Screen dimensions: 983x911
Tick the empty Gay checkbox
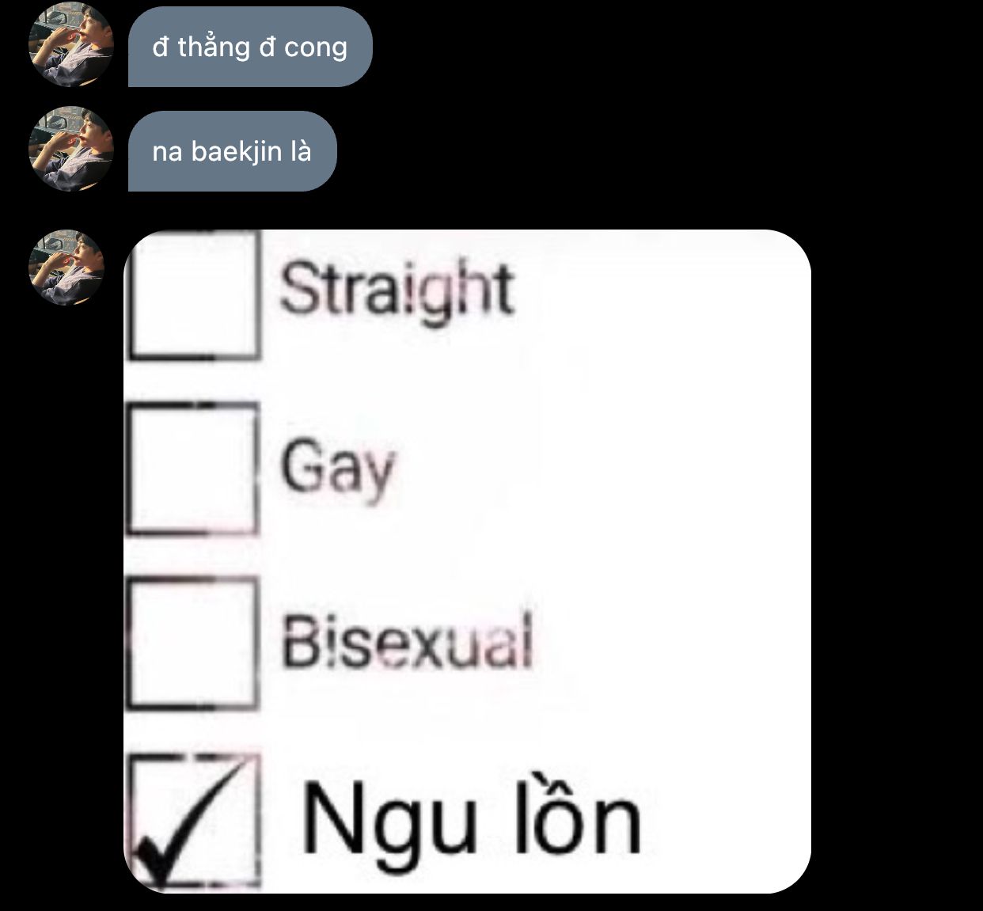tap(193, 469)
